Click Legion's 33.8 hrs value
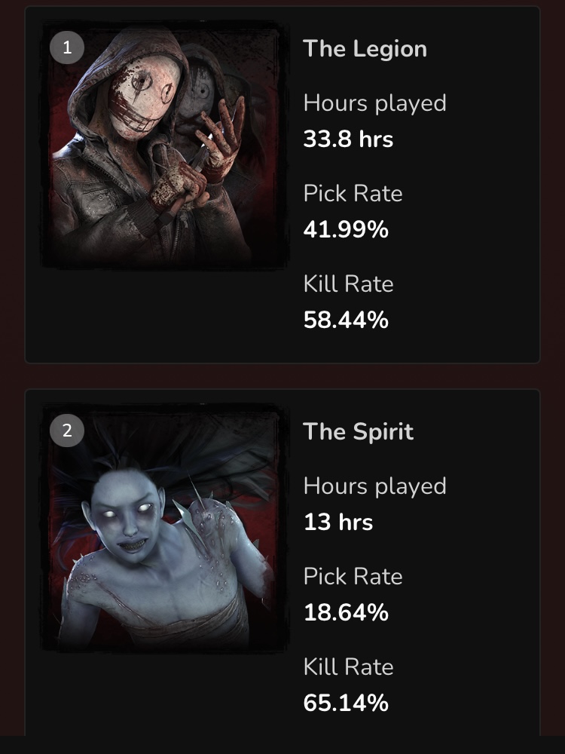 (x=348, y=139)
